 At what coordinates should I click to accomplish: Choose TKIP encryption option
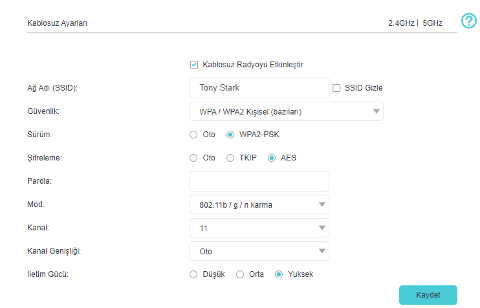pyautogui.click(x=230, y=158)
